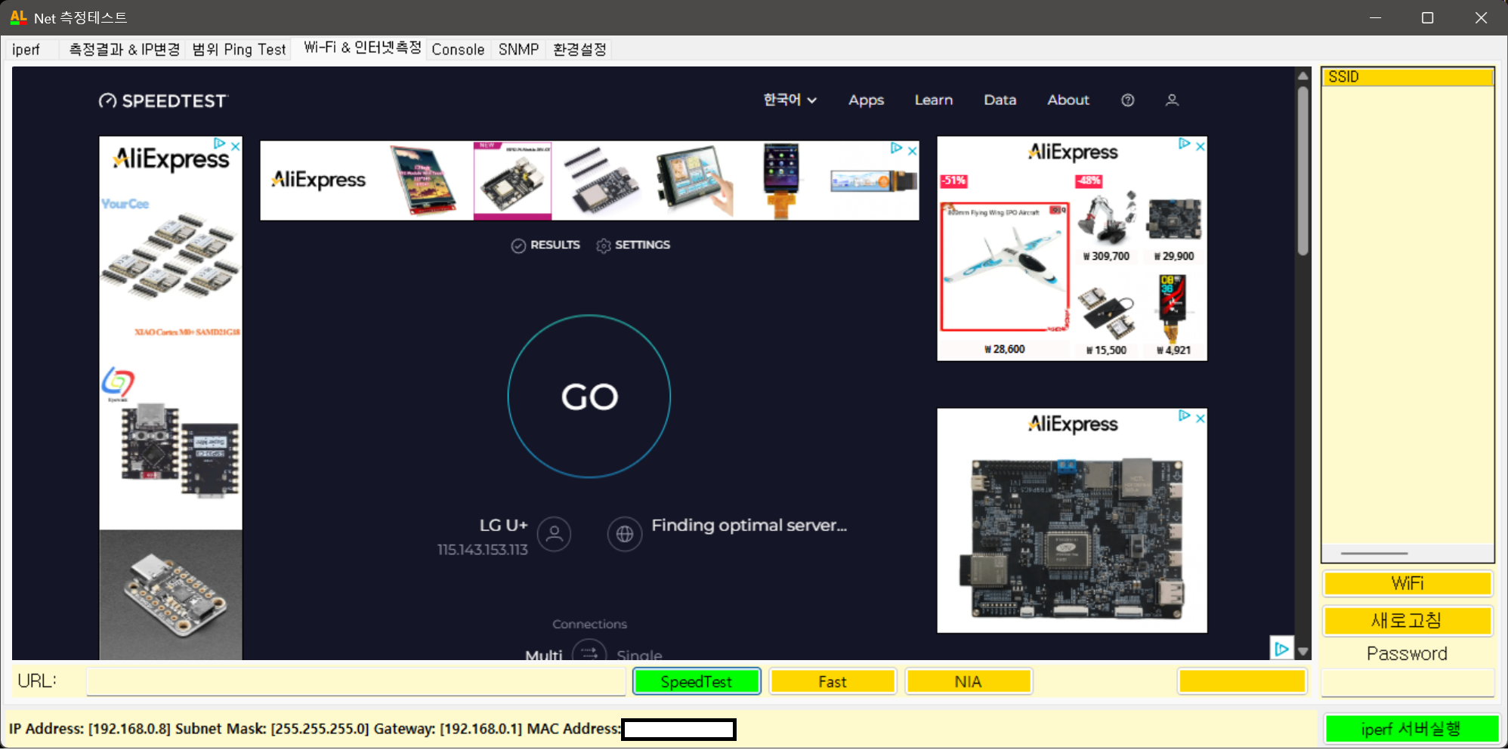Switch to the Console tab

click(458, 50)
